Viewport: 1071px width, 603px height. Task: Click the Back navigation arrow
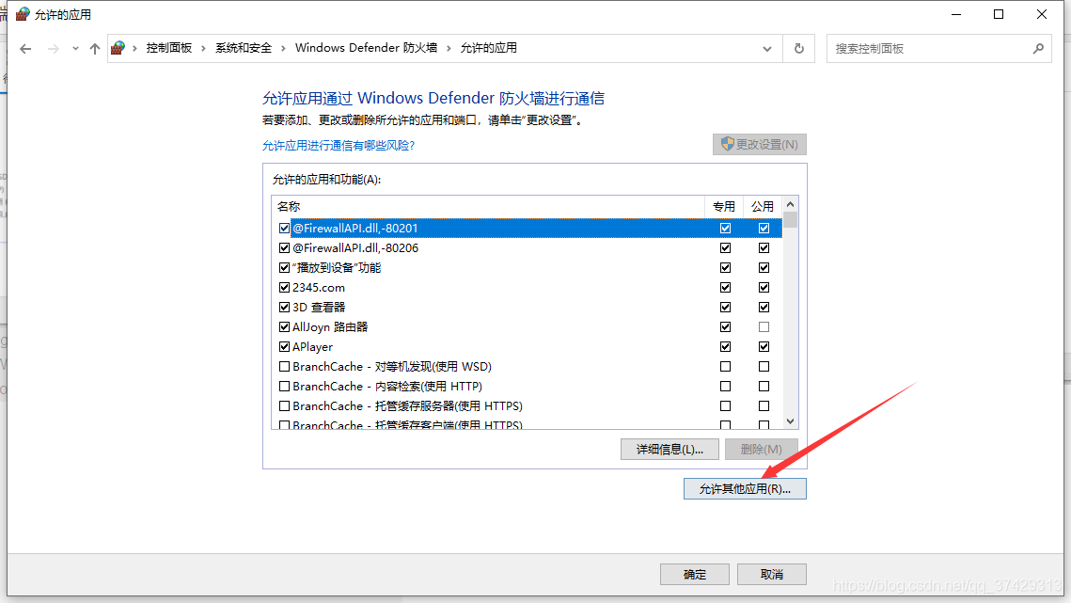pyautogui.click(x=25, y=49)
